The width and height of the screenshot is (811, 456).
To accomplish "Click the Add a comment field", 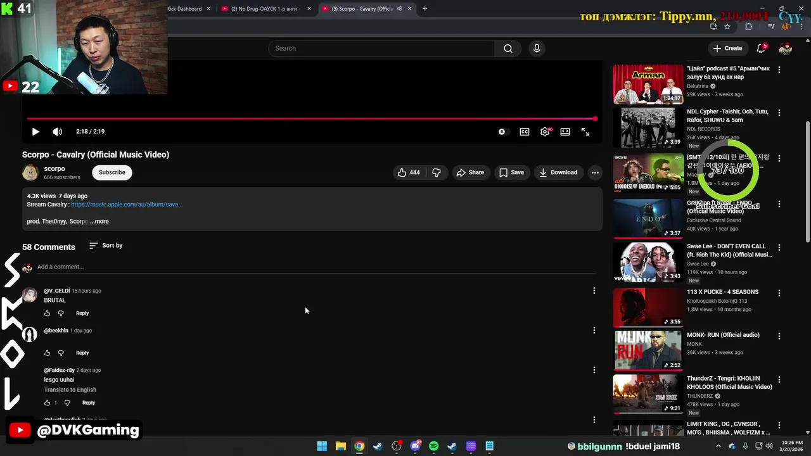I will (x=316, y=267).
